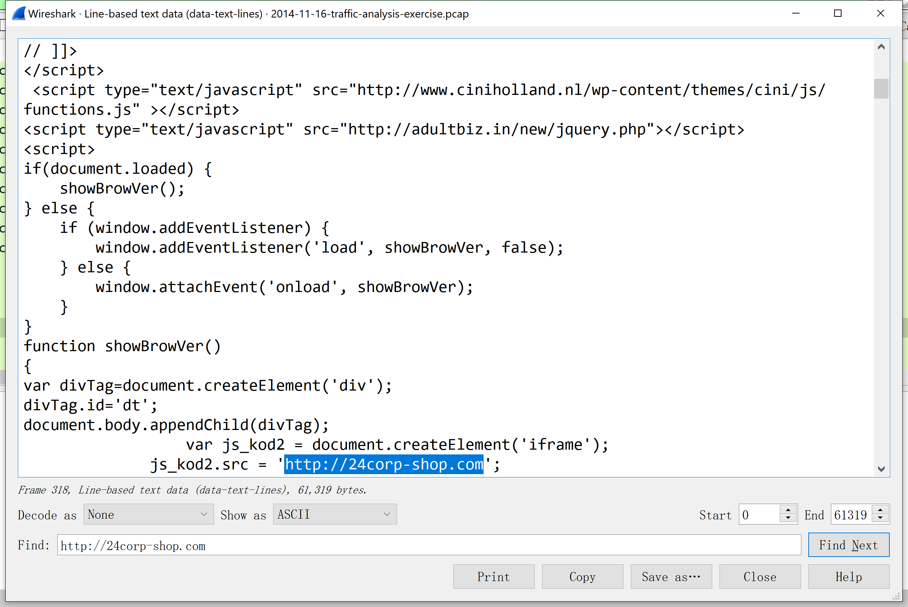Increase the Start value with up arrow

[788, 510]
